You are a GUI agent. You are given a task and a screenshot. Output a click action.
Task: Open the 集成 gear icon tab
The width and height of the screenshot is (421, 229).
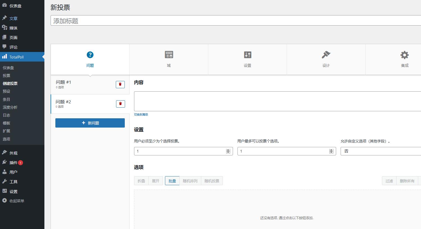click(404, 55)
